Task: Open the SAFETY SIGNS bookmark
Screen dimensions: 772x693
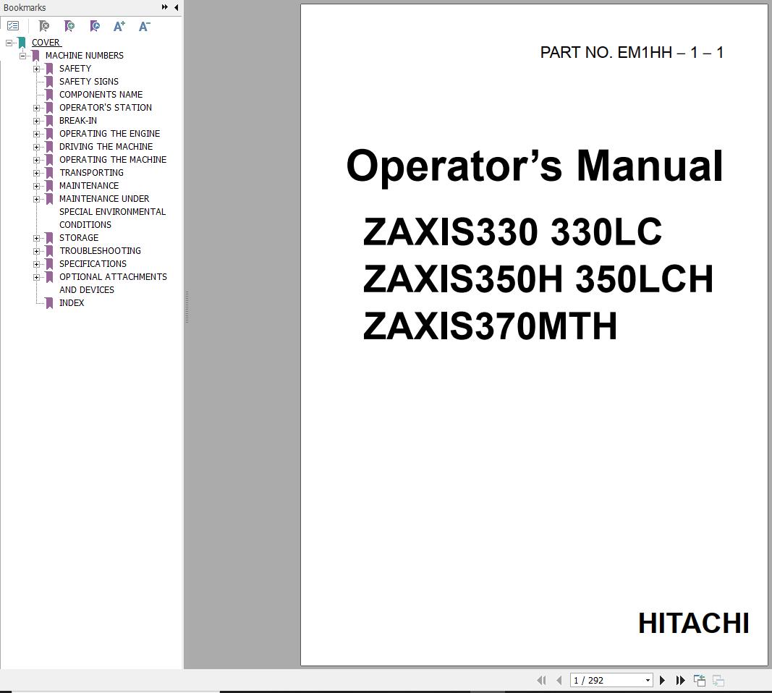Action: pyautogui.click(x=88, y=82)
